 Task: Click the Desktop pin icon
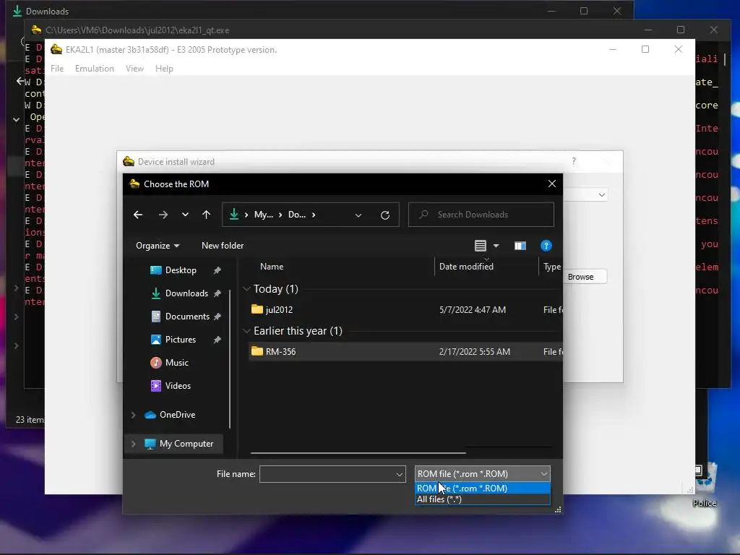click(217, 270)
